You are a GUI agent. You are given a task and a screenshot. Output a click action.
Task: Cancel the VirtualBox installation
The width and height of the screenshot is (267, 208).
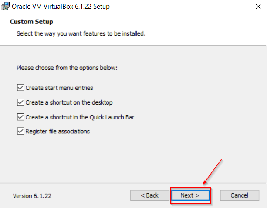pyautogui.click(x=239, y=195)
